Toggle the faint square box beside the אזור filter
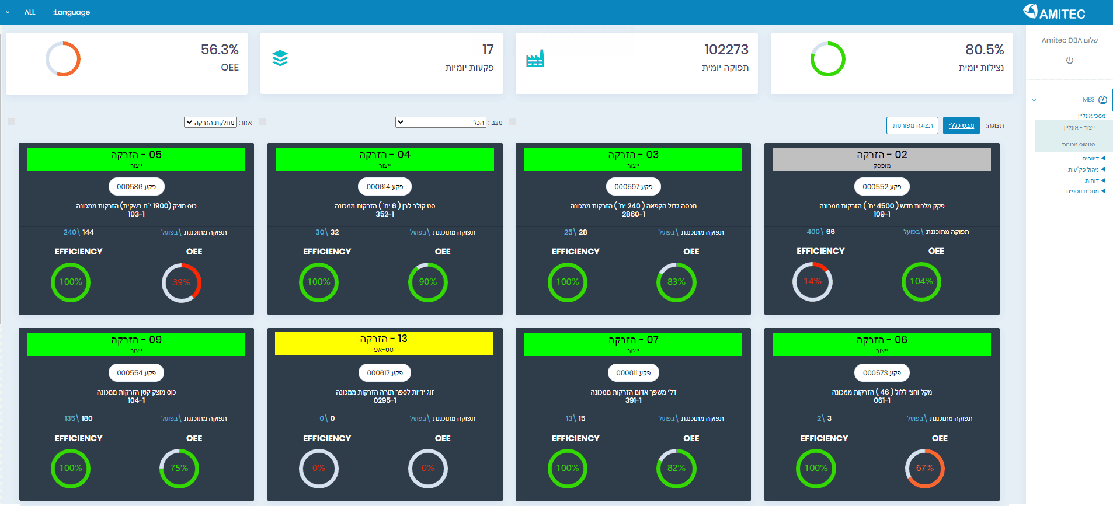1113x506 pixels. (262, 122)
